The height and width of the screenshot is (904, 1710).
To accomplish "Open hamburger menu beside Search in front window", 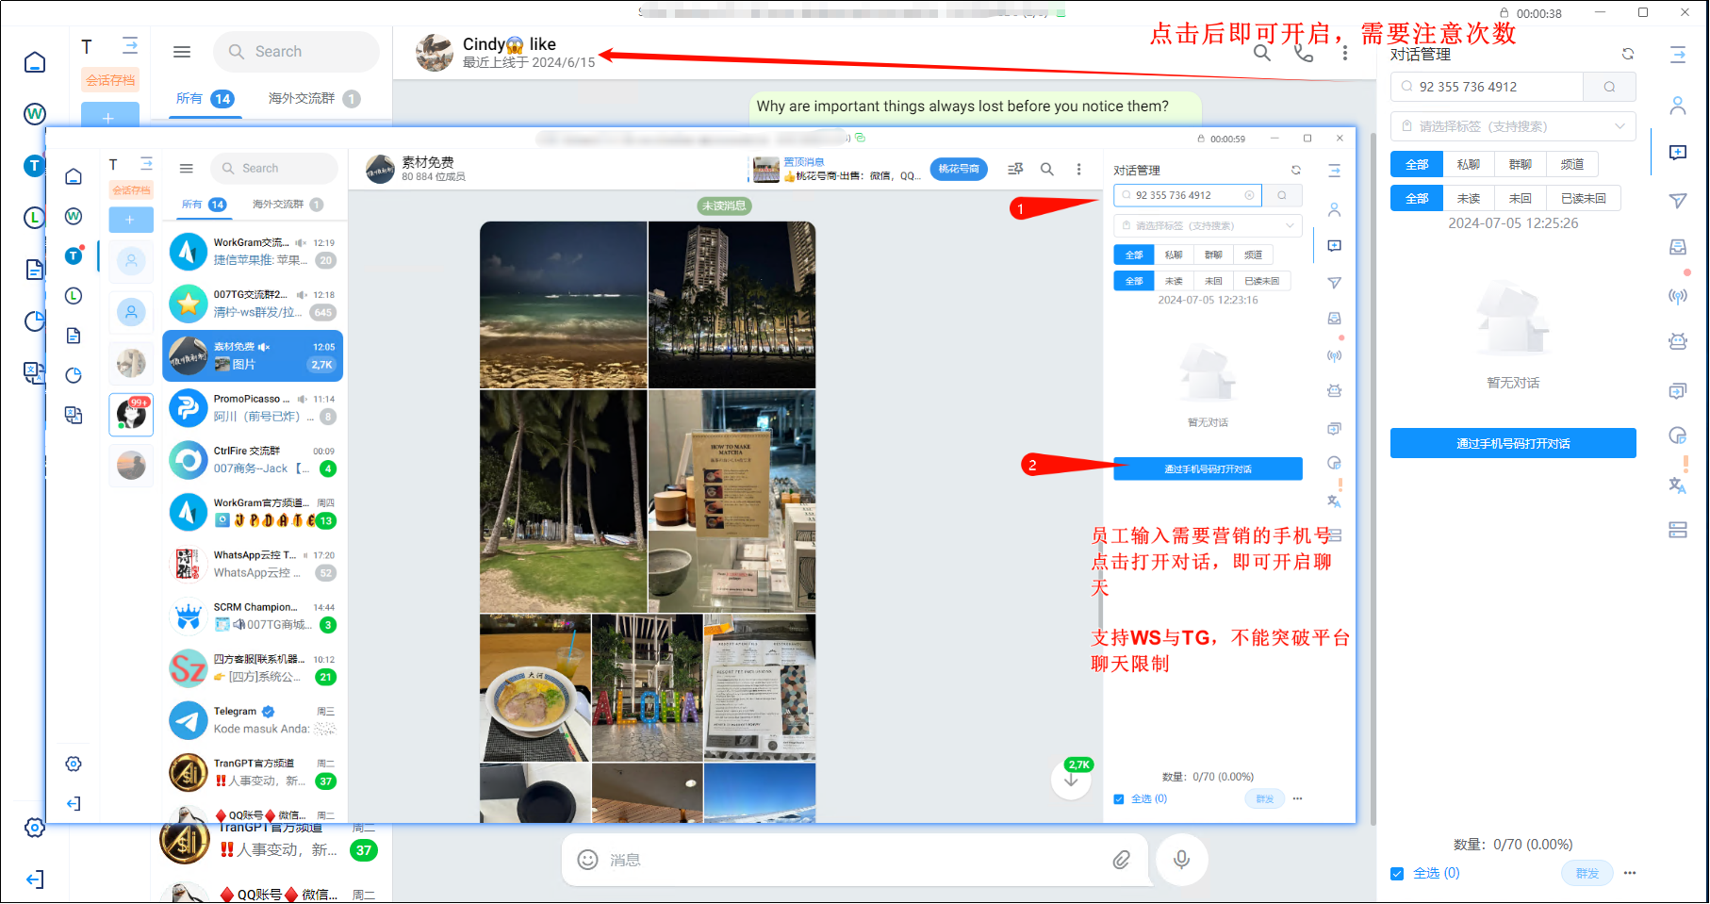I will (187, 169).
